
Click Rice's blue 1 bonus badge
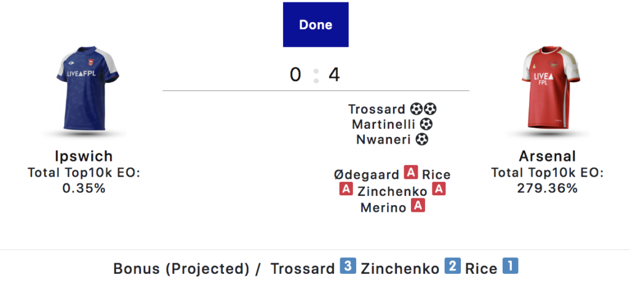[x=510, y=268]
